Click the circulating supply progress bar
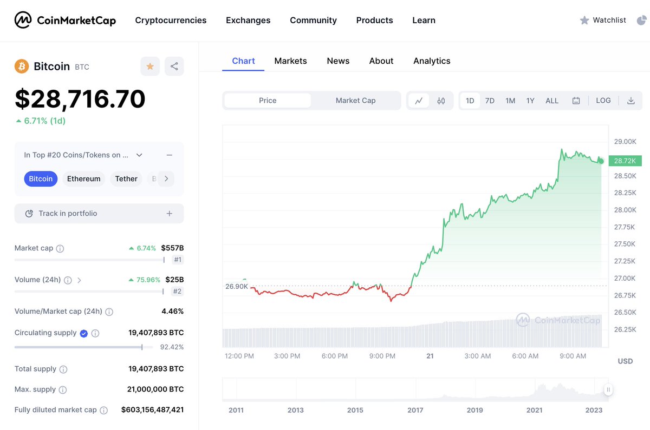Viewport: 650px width, 430px height. tap(84, 347)
